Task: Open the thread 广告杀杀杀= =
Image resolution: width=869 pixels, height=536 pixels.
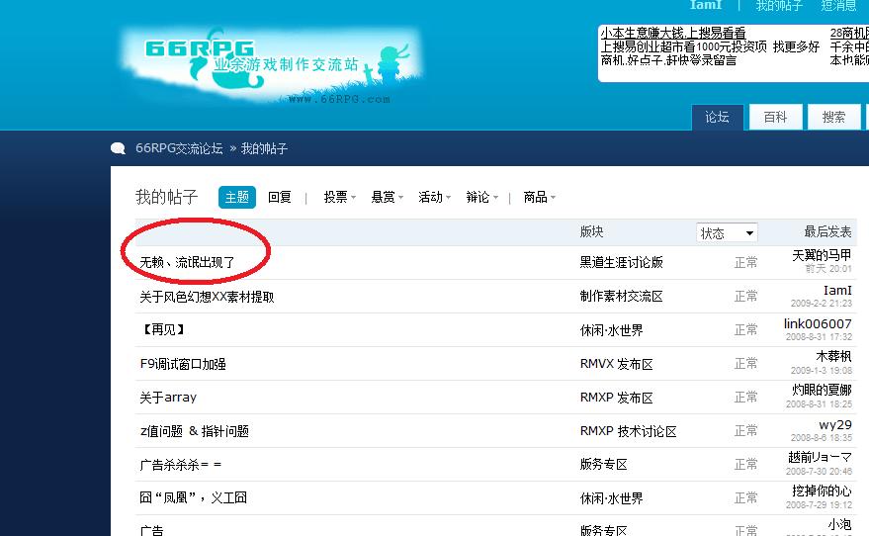Action: click(x=180, y=465)
